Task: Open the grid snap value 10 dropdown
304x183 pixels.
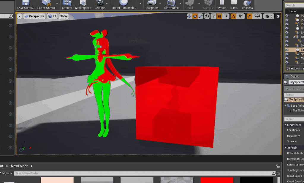Action: click(x=226, y=16)
